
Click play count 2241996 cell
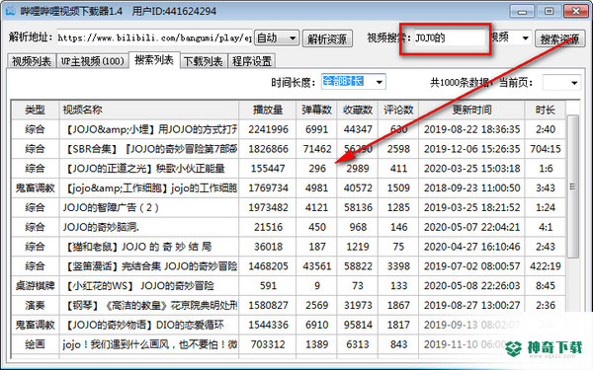[268, 129]
